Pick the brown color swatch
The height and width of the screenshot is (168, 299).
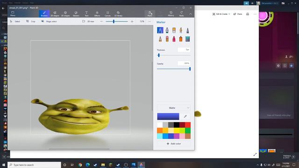pyautogui.click(x=188, y=136)
